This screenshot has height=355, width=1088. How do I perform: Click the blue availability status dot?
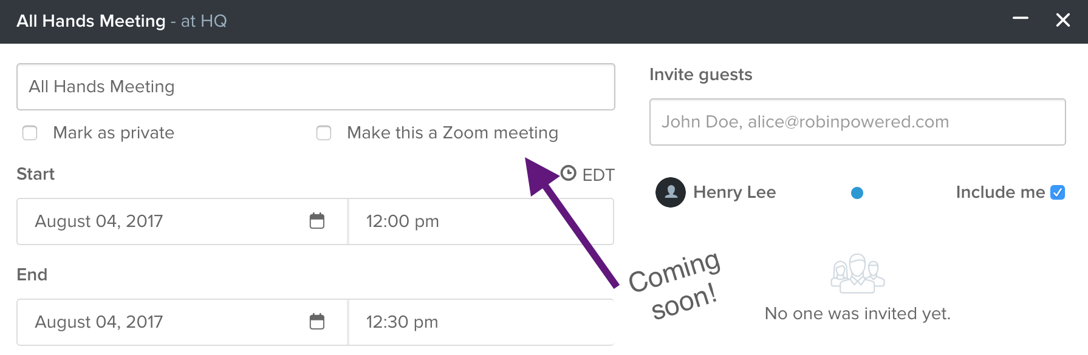[x=857, y=193]
